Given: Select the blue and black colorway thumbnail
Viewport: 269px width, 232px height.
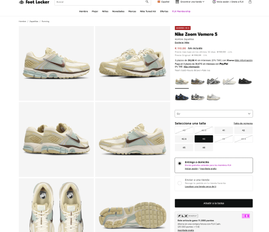Looking at the screenshot, I should pyautogui.click(x=182, y=97).
